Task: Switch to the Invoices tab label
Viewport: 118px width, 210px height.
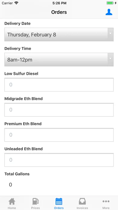Action: tap(82, 208)
